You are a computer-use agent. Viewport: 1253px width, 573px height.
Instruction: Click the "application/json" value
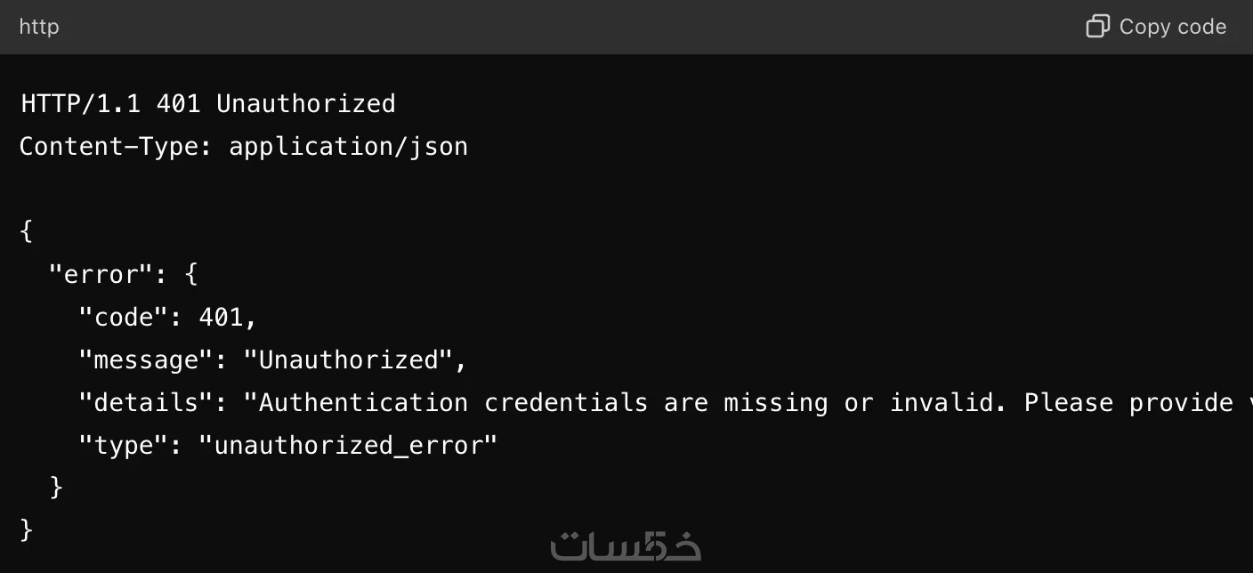[348, 146]
